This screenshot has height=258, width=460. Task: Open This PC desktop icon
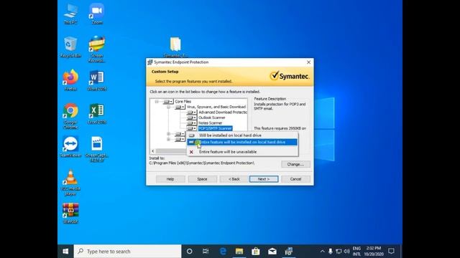click(x=70, y=14)
